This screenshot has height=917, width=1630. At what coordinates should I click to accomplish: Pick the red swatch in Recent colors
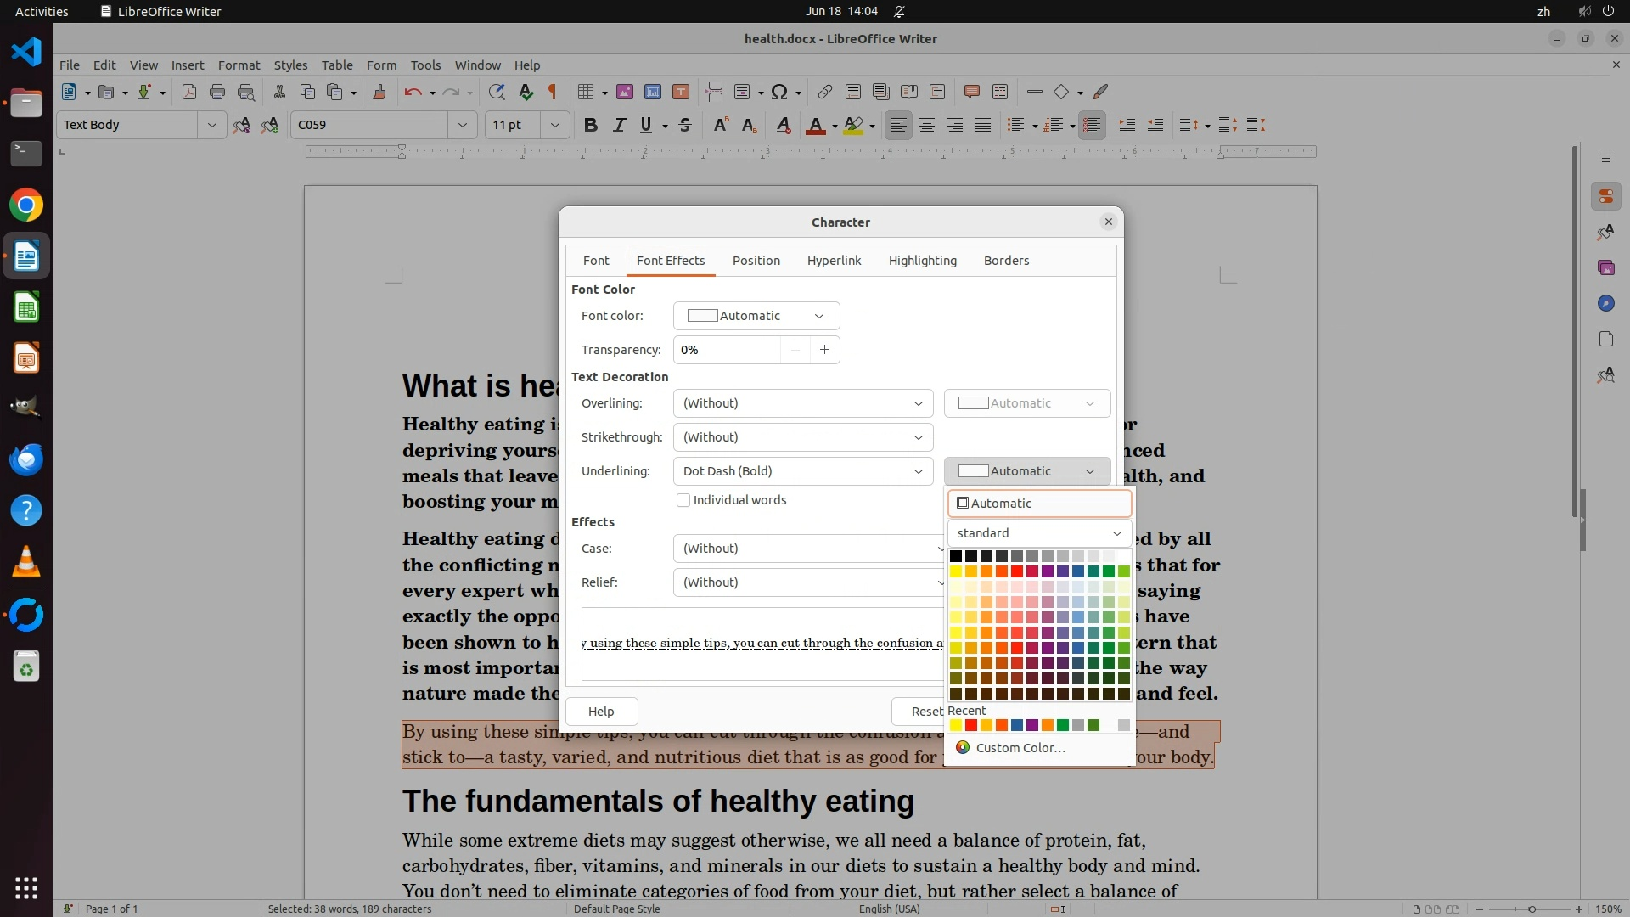[971, 725]
